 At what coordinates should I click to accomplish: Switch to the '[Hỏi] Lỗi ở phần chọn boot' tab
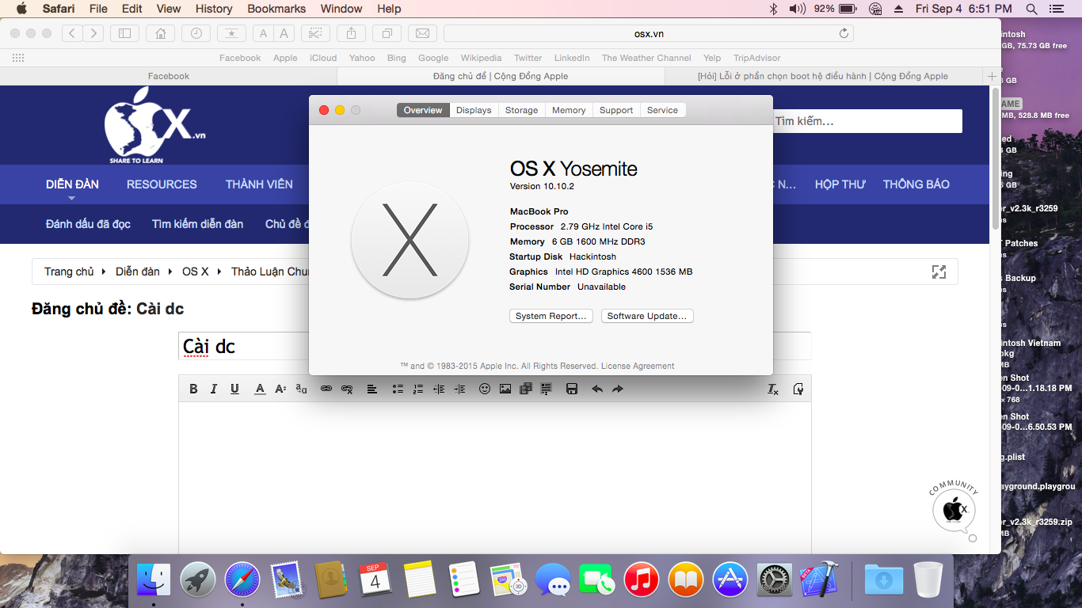[x=823, y=76]
